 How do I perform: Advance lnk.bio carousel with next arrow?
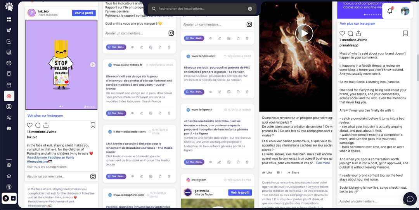tap(92, 65)
